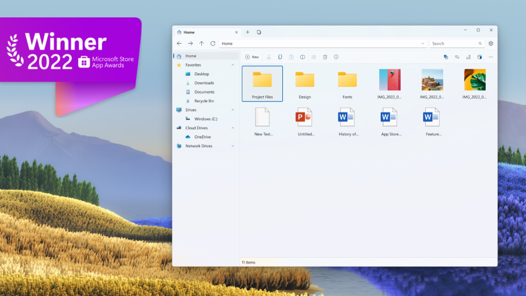Click the Sort icon in the top-right toolbar
This screenshot has width=526, height=296.
click(x=457, y=57)
